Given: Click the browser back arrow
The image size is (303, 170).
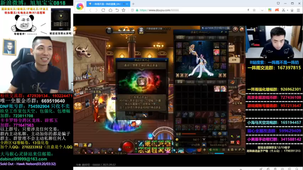Looking at the screenshot, I should (90, 10).
